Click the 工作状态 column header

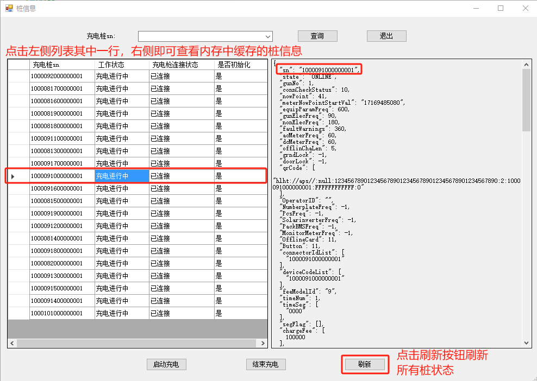point(122,65)
